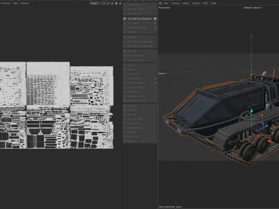The height and width of the screenshot is (209, 279).
Task: Click the lock icon in UV toolbar
Action: tap(112, 3)
